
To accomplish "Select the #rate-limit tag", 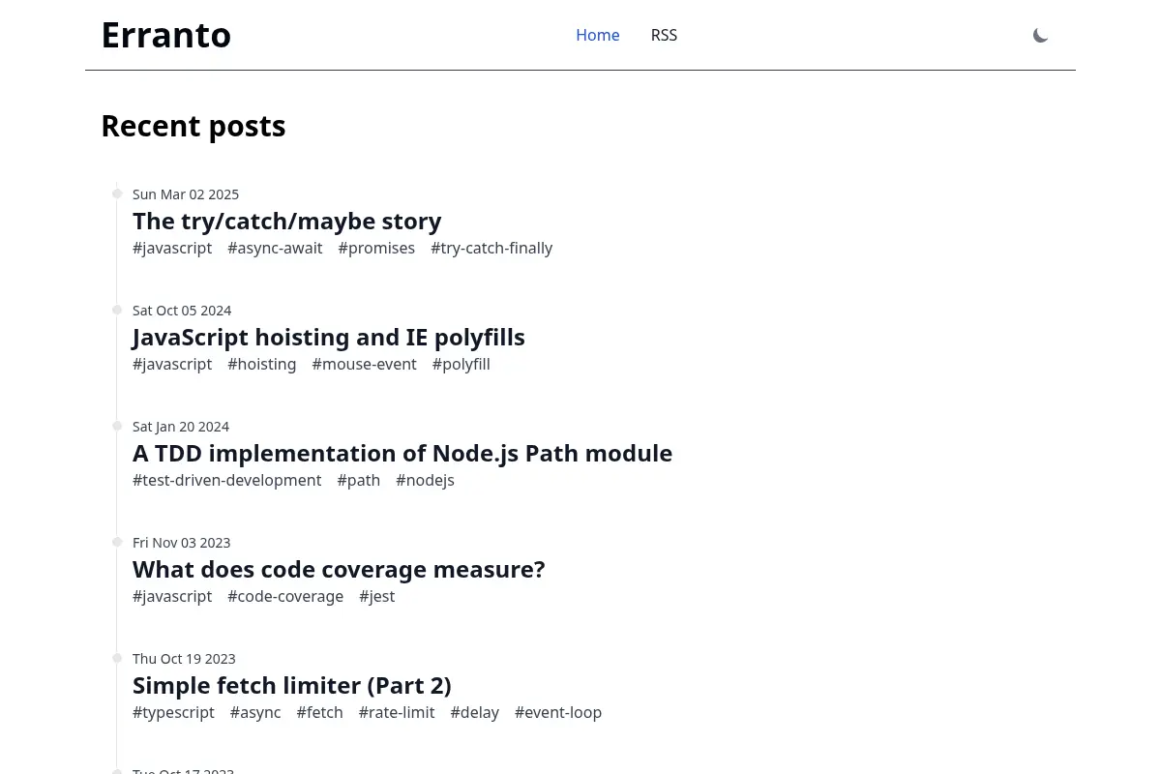I will pos(397,712).
